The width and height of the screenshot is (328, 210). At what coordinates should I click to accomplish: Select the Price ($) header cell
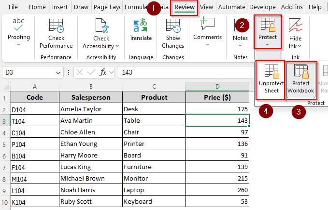coord(217,97)
